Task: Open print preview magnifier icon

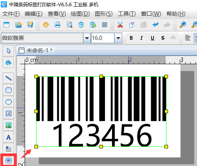Action: click(69, 25)
